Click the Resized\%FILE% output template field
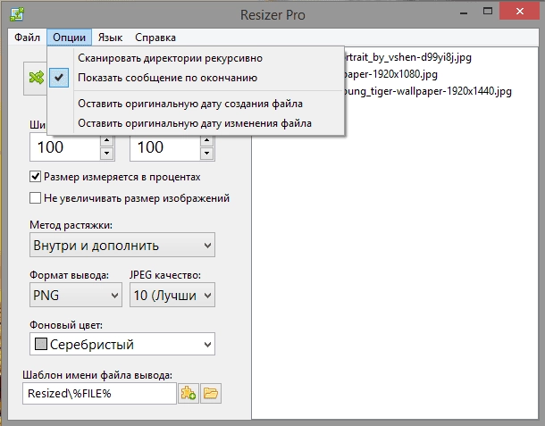The image size is (545, 426). 99,393
